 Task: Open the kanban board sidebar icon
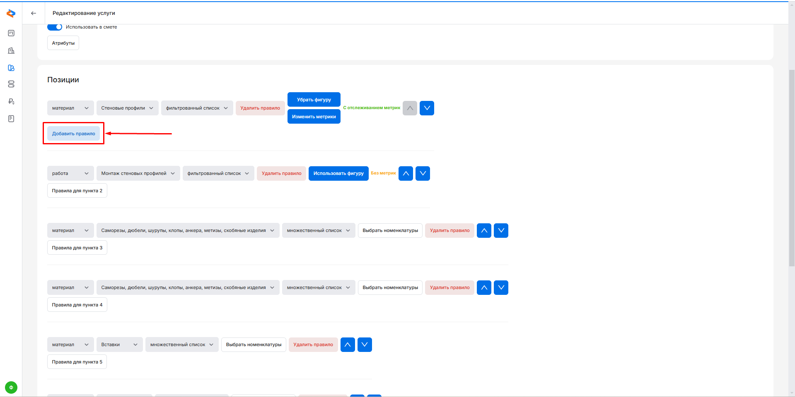pos(11,33)
